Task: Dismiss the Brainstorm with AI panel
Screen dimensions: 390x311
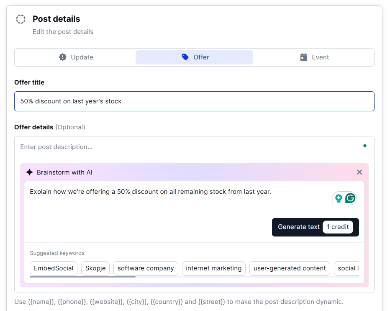Action: 359,172
